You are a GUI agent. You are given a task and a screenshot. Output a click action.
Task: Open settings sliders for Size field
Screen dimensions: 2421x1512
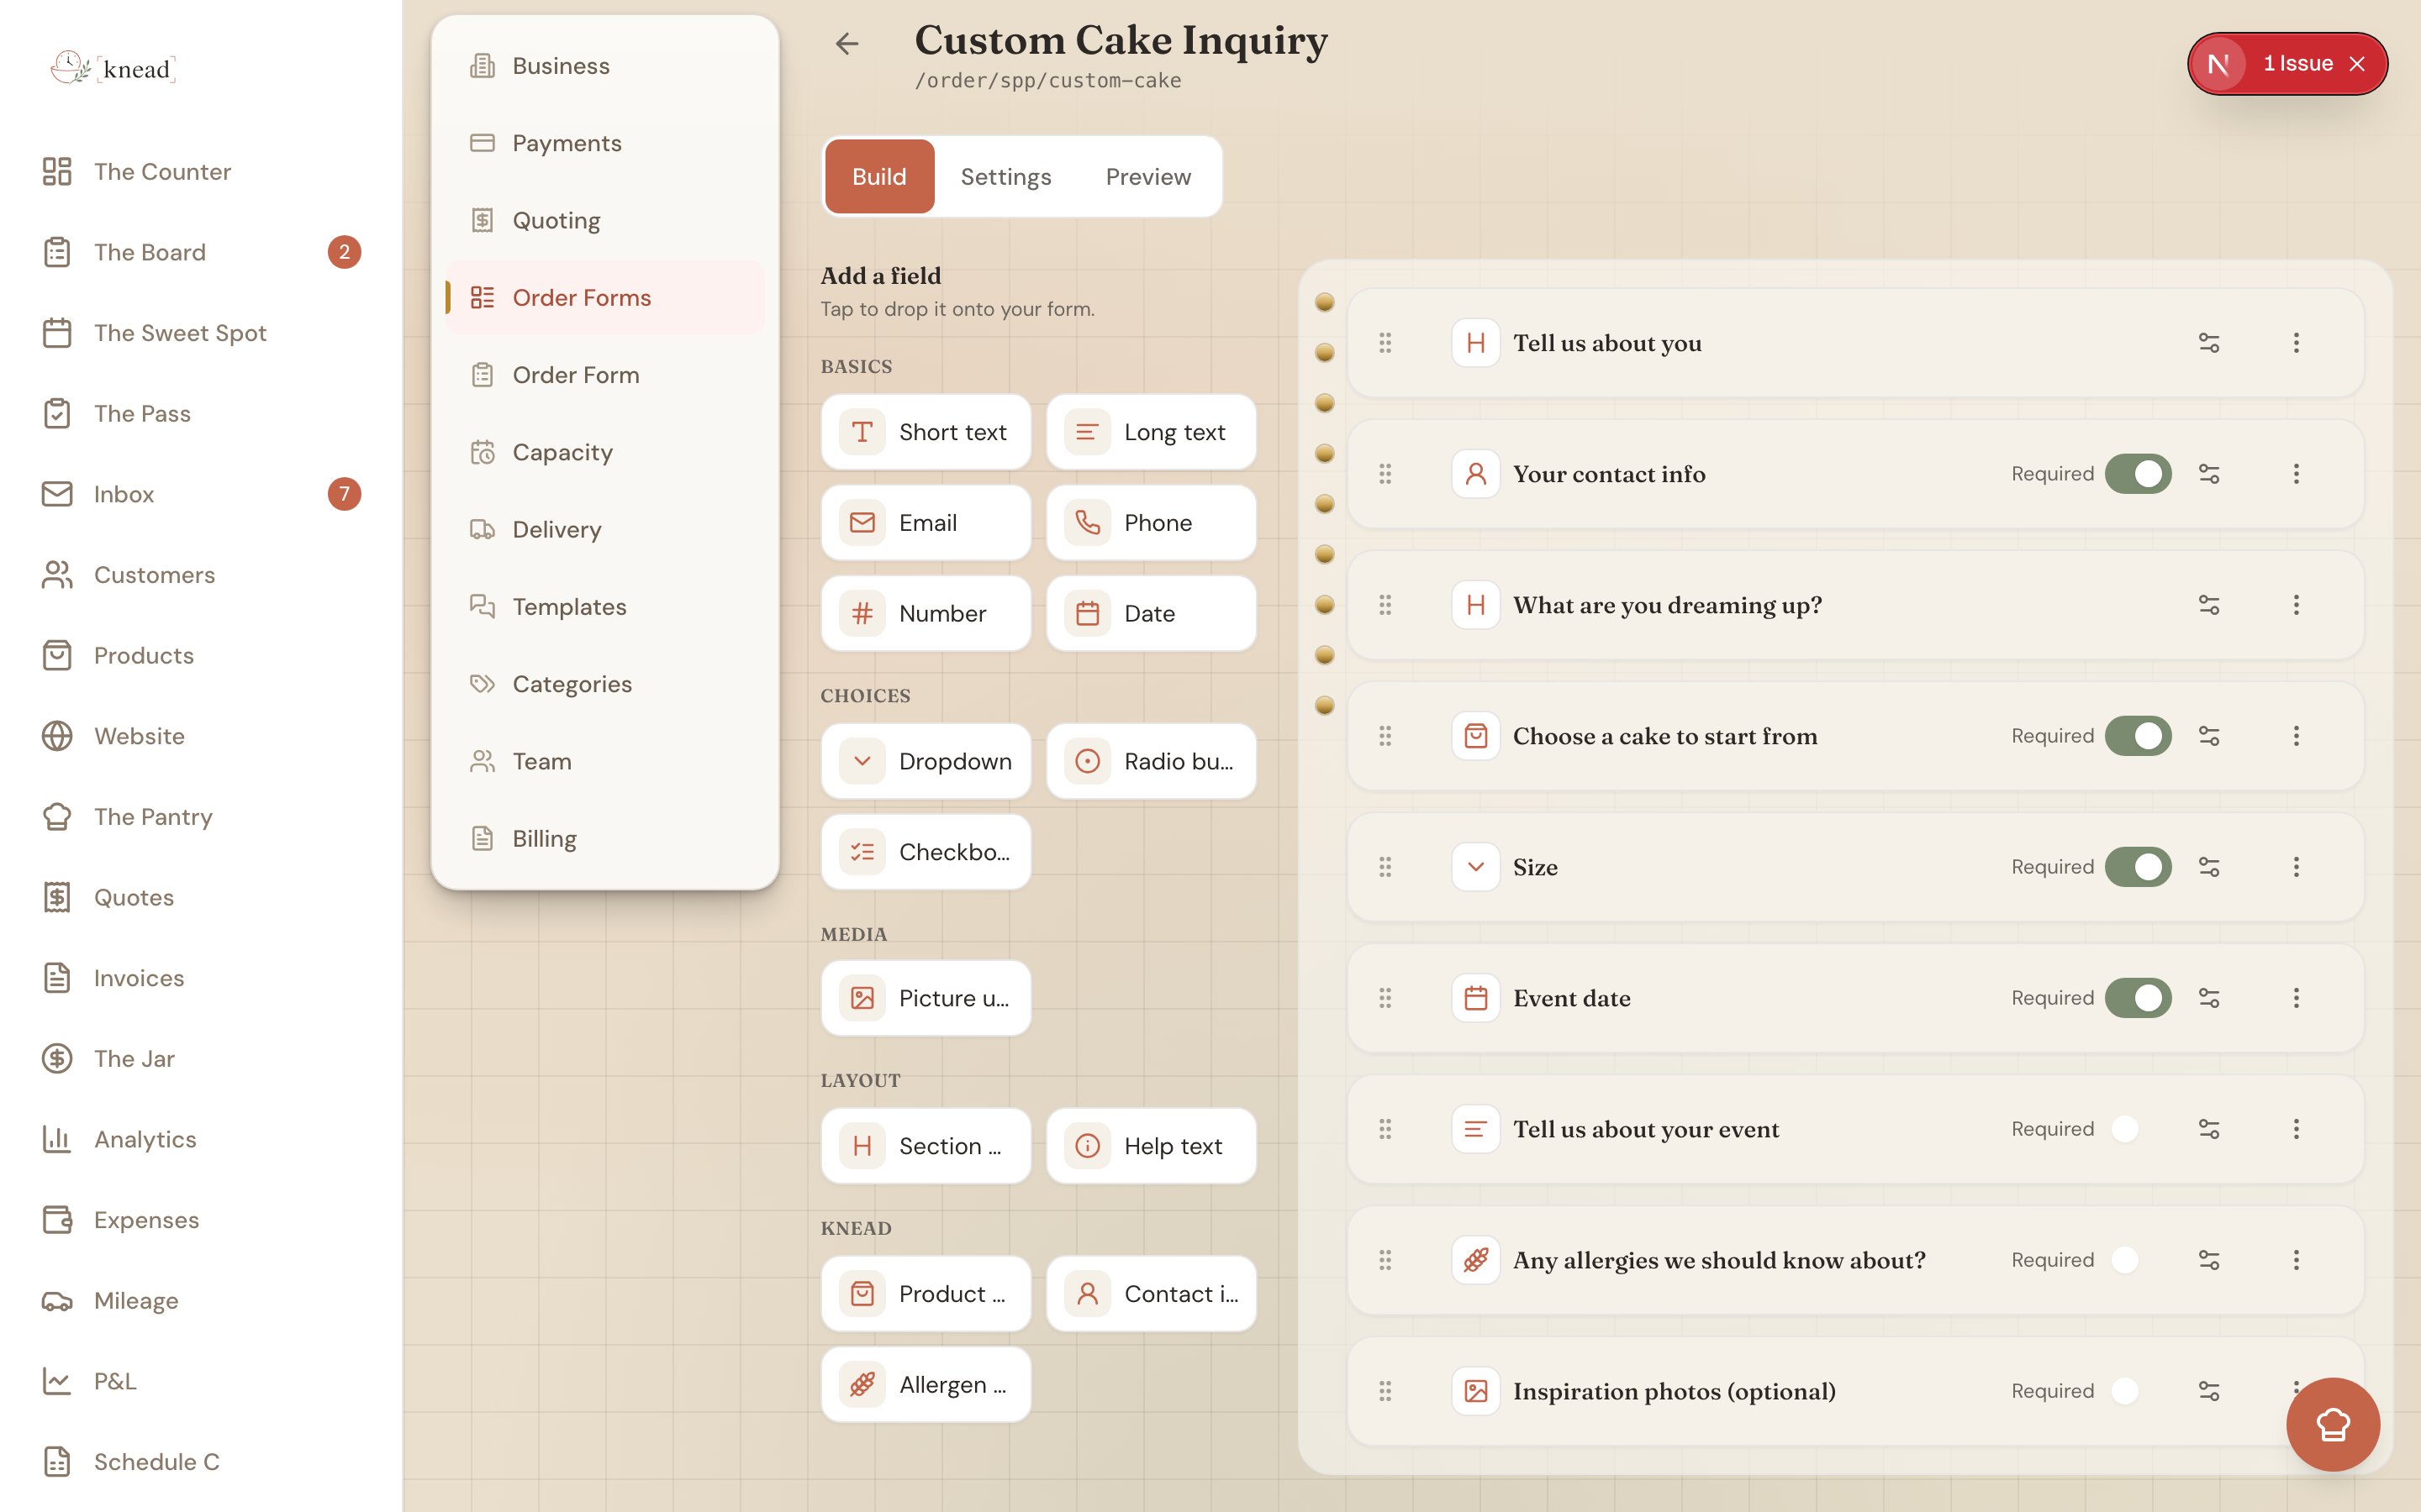click(2209, 867)
